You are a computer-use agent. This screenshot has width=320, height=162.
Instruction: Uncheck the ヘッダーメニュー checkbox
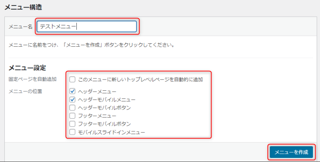[72, 91]
